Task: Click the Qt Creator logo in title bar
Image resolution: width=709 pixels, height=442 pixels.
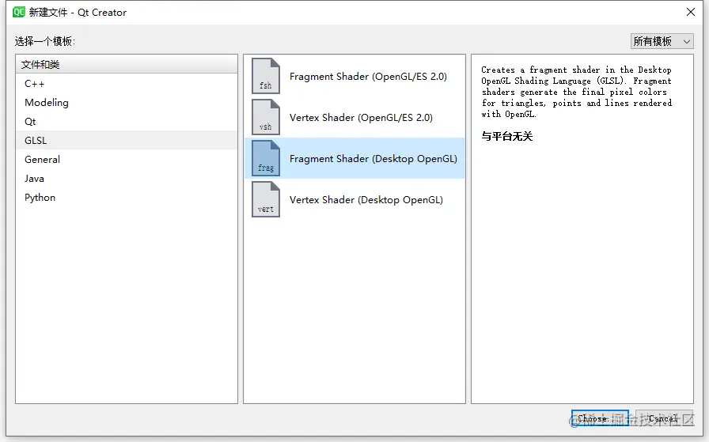Action: [18, 12]
